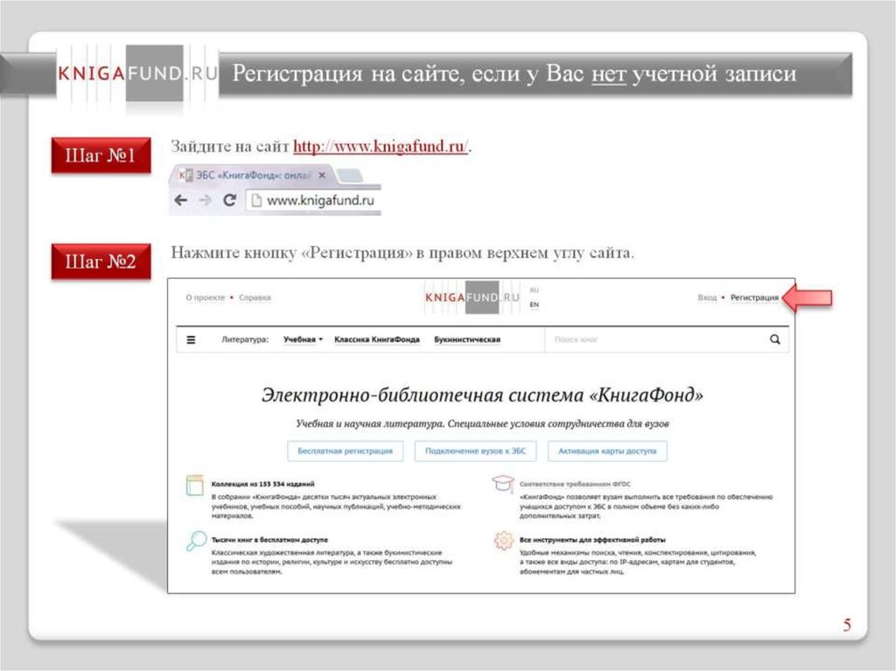Switch language to EN
The width and height of the screenshot is (896, 671).
tap(534, 304)
